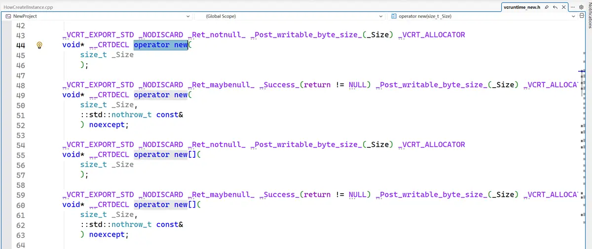
Task: Click nothrow_t on line 51
Action: [x=132, y=114]
